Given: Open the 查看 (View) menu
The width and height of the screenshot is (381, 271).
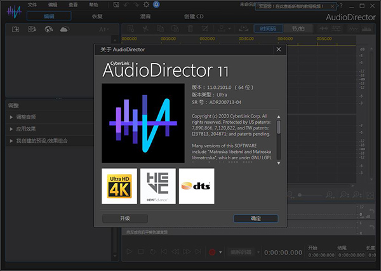Looking at the screenshot, I should [73, 4].
